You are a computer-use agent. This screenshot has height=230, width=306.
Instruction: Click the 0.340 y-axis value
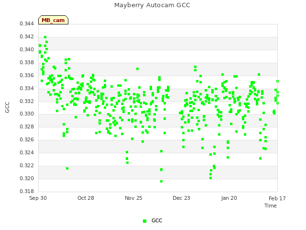pos(27,50)
